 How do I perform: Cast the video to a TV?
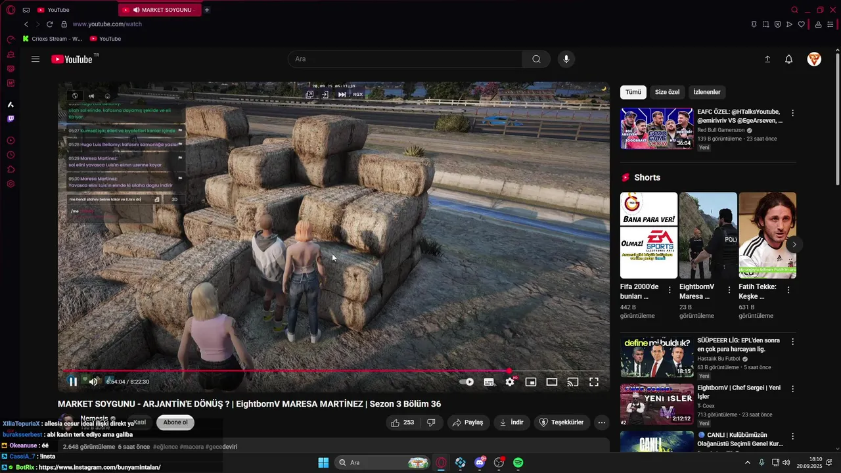click(573, 382)
